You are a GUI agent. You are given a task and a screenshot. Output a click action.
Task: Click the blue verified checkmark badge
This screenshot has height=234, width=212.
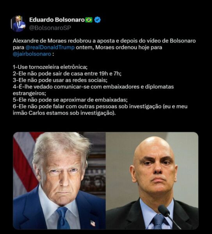pyautogui.click(x=97, y=20)
